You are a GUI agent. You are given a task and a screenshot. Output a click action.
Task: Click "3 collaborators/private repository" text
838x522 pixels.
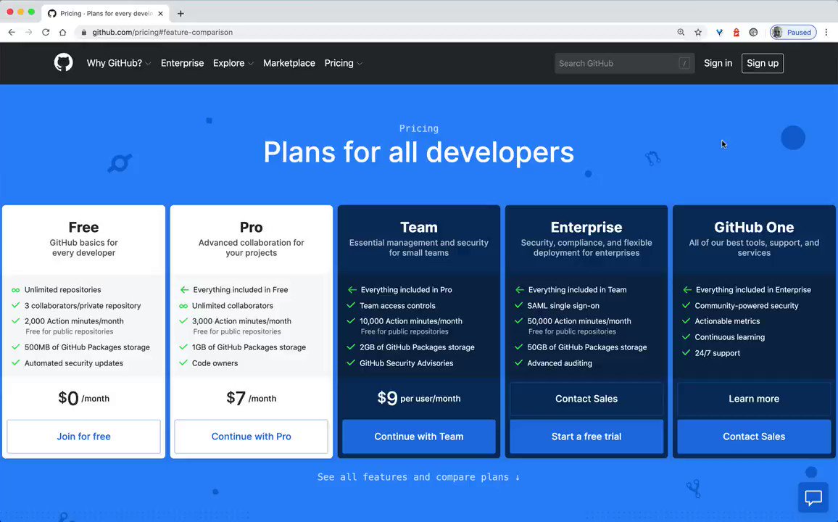83,306
